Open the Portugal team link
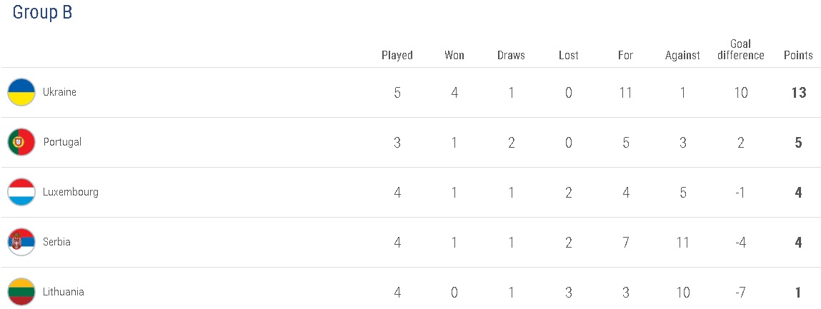Screen dimensions: 821x309 (x=62, y=143)
